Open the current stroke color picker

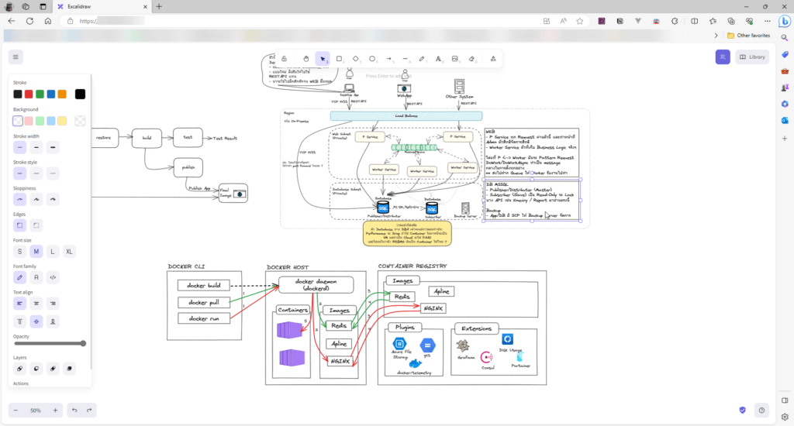coord(80,94)
